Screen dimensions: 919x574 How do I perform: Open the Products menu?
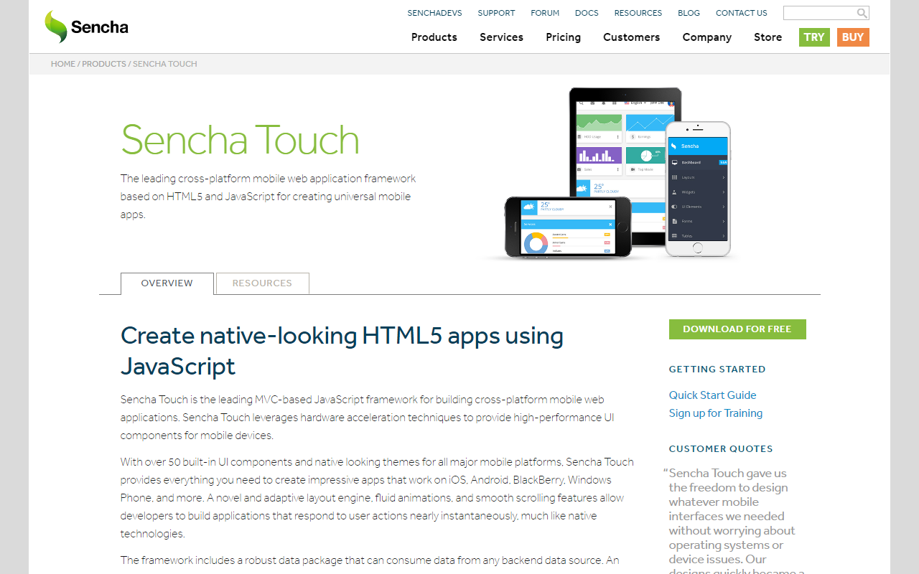(434, 37)
